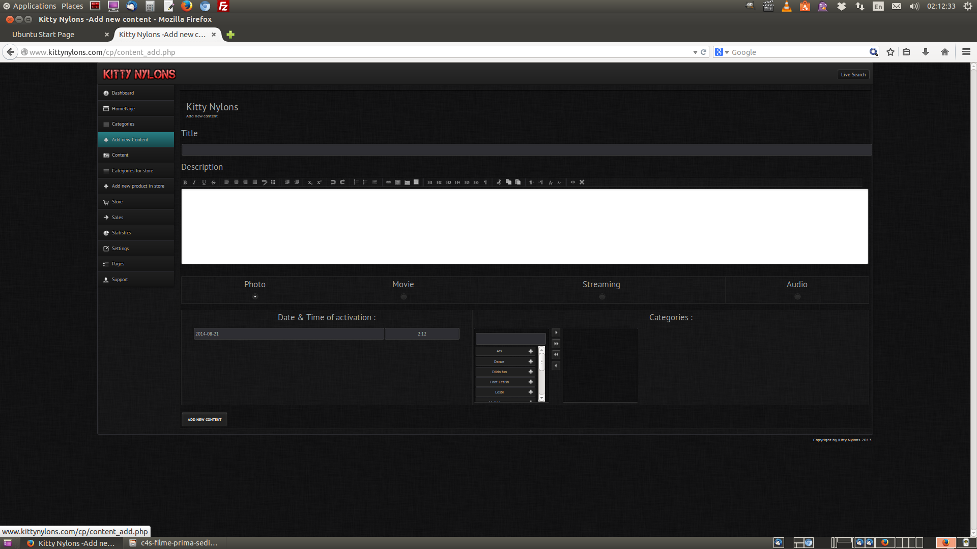
Task: Click the category list scrollbar thumb
Action: [x=541, y=361]
